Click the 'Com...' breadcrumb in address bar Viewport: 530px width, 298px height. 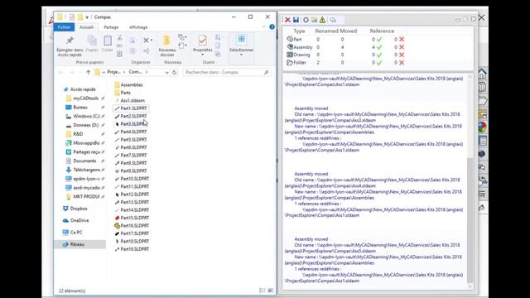[x=136, y=72]
